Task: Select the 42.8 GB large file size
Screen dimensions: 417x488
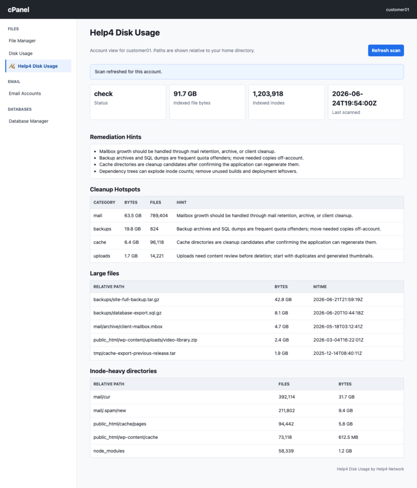Action: (x=283, y=299)
